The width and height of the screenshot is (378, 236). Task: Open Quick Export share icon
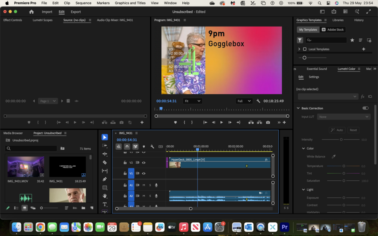point(334,11)
